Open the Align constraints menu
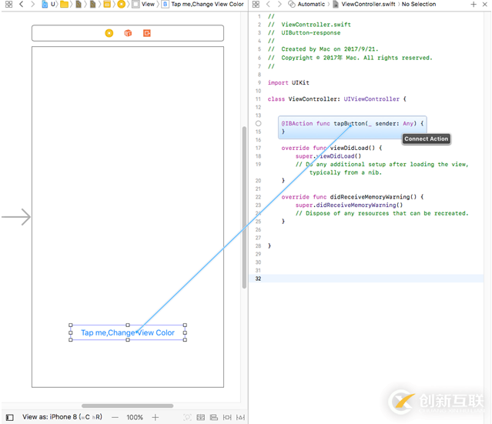Viewport: 492px width, 424px height. pos(214,417)
